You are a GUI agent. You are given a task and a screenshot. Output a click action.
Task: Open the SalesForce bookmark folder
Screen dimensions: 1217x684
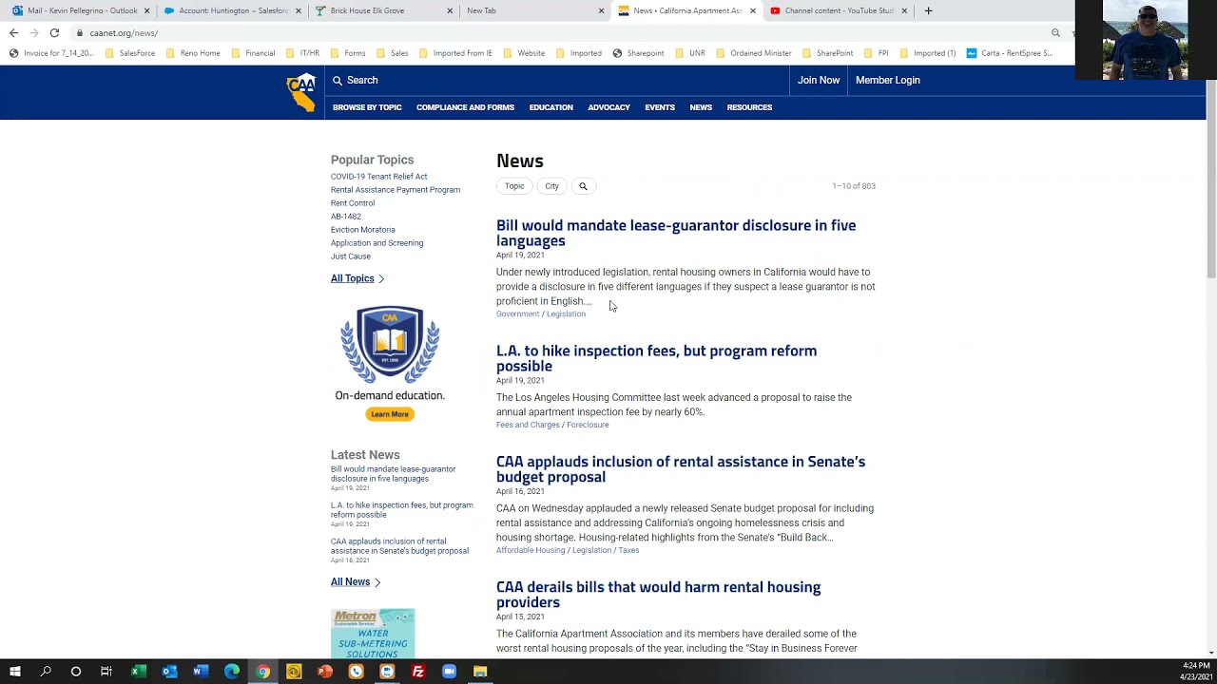click(130, 53)
